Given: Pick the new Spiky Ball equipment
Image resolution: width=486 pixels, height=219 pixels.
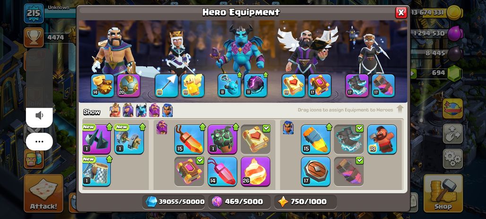Looking at the screenshot, I should pos(96,139).
